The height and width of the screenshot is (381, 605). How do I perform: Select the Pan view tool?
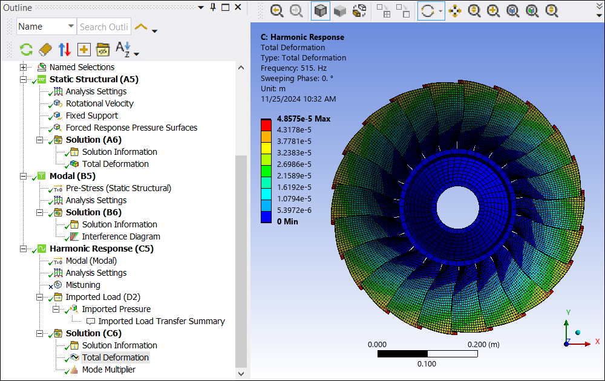(455, 10)
